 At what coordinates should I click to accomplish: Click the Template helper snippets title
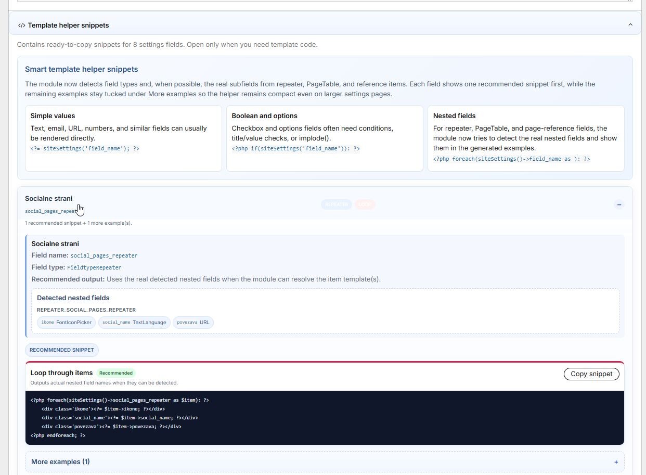pos(68,25)
